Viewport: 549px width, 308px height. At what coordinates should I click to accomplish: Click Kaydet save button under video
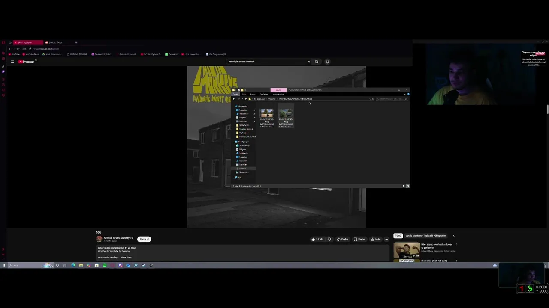(359, 239)
